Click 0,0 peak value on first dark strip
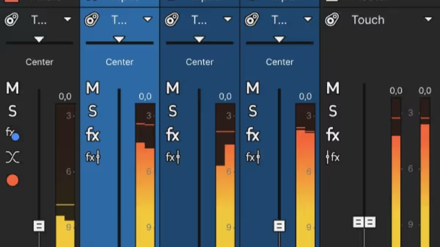 tap(65, 97)
